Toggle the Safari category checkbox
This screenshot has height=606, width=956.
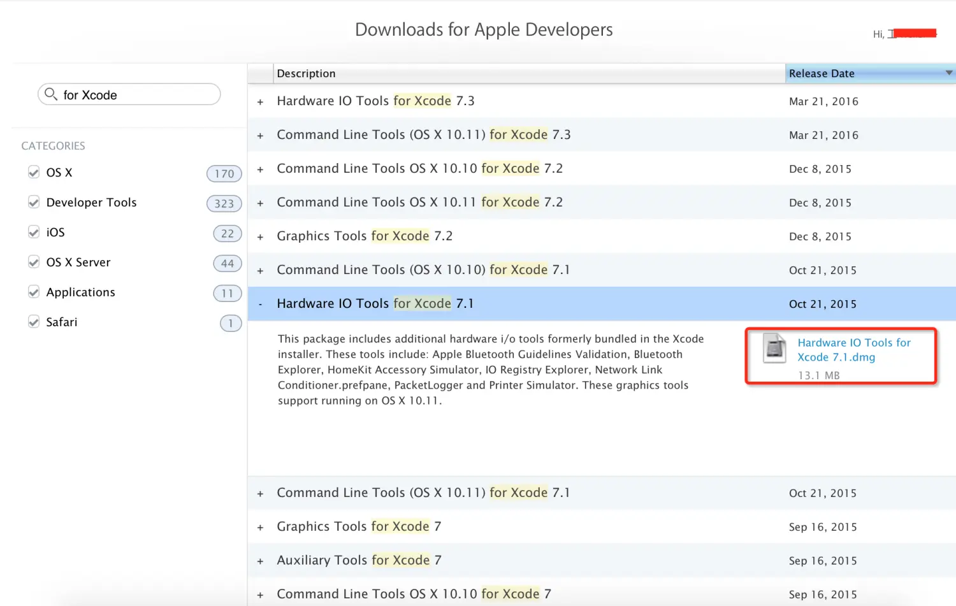(x=34, y=322)
